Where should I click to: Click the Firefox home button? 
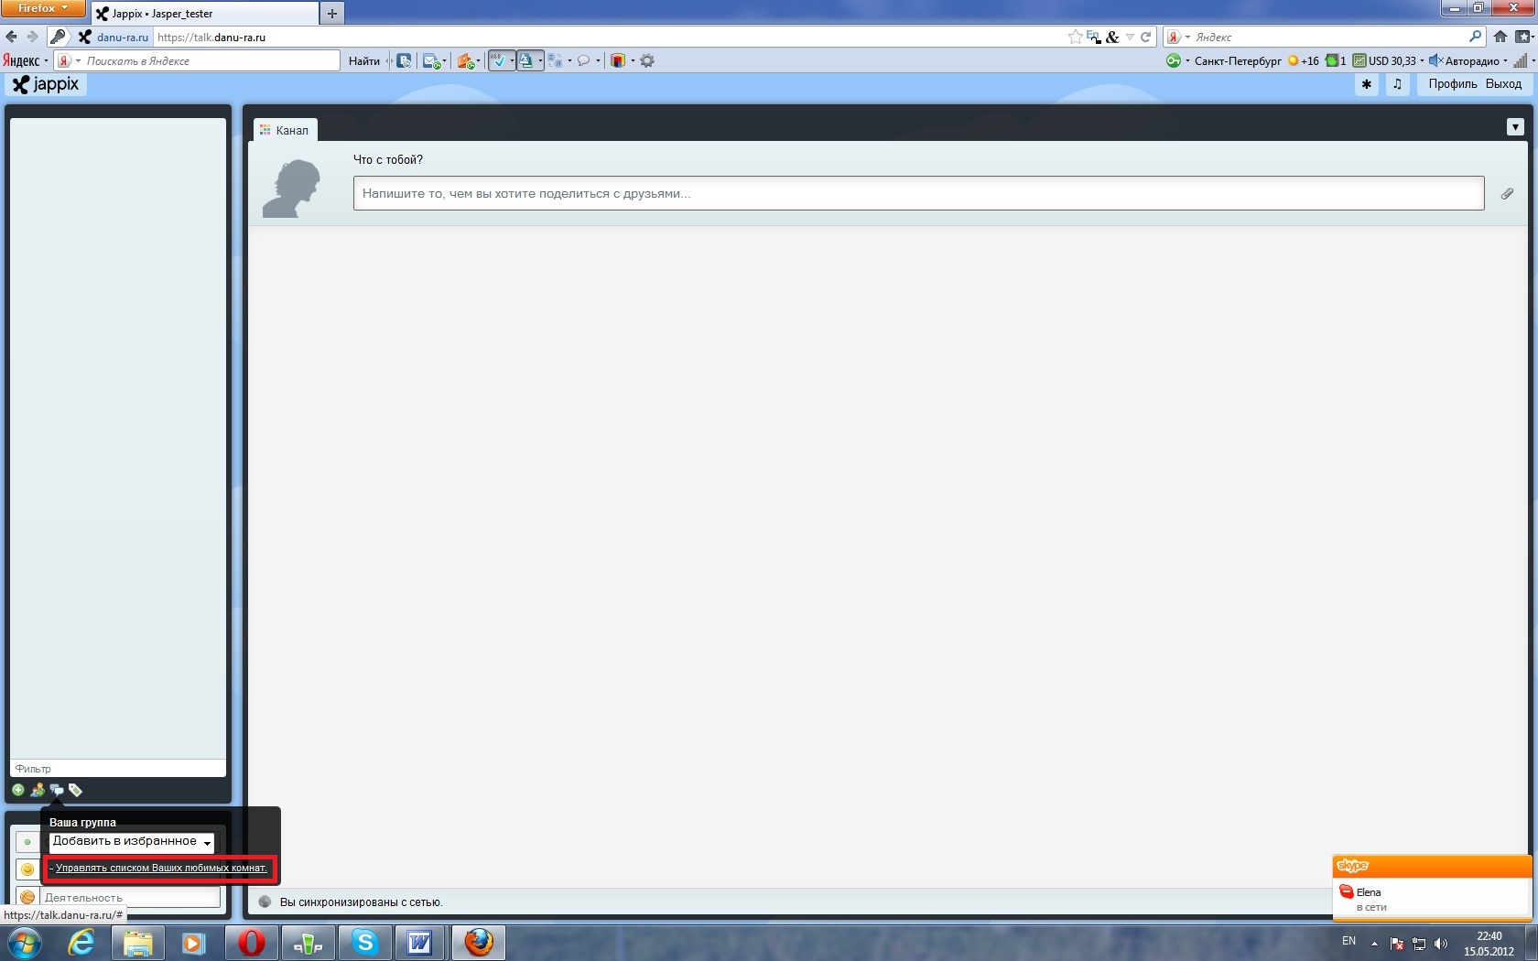coord(1500,37)
